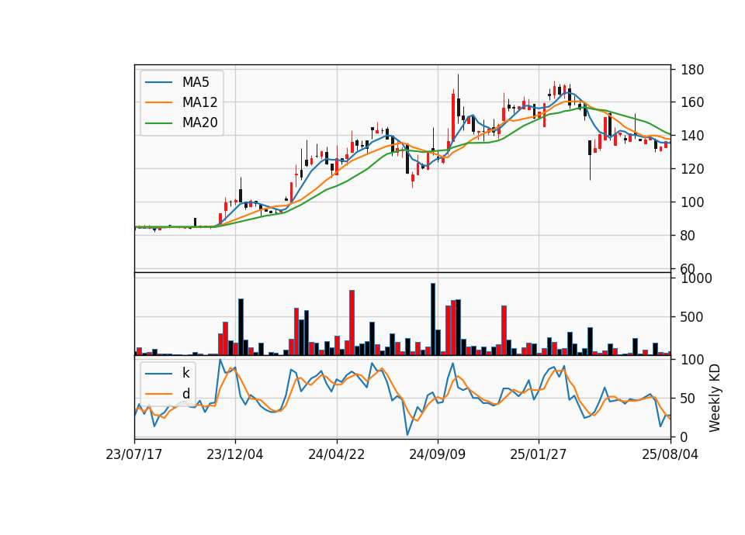
Task: Click the 80 price axis label
Action: (x=688, y=236)
